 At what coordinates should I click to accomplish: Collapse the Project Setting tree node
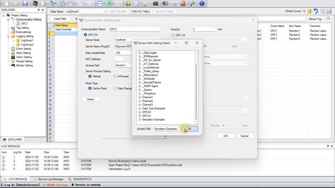[4, 15]
